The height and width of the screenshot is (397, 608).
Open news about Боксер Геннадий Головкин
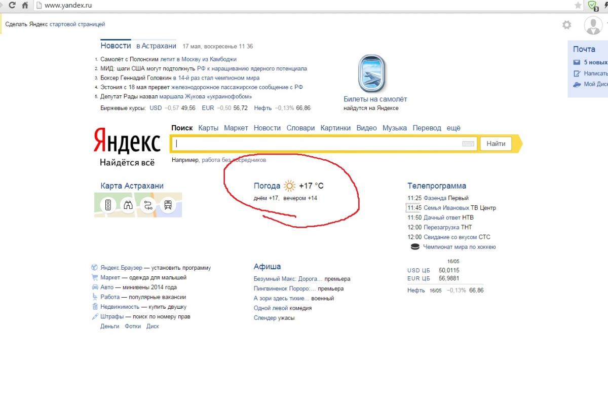coord(180,78)
